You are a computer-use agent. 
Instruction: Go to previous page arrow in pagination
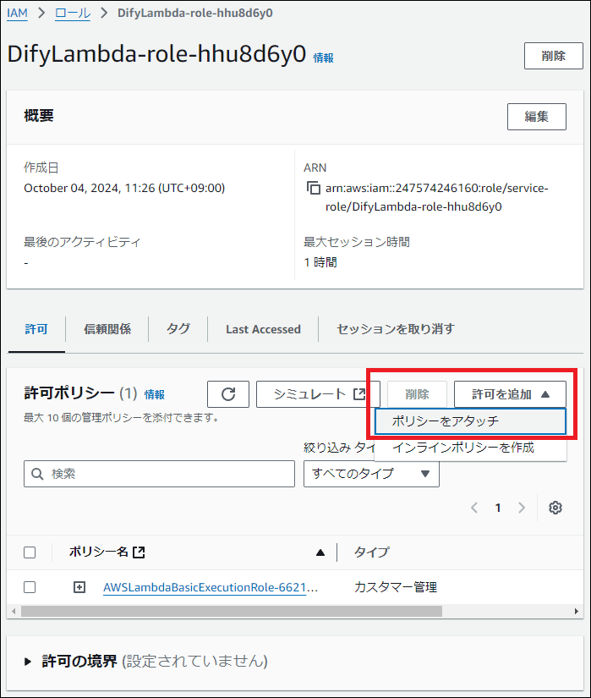point(474,508)
